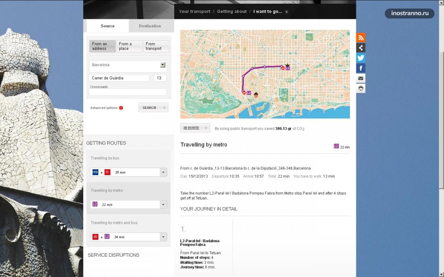
Task: Share the page on Facebook
Action: (x=361, y=68)
